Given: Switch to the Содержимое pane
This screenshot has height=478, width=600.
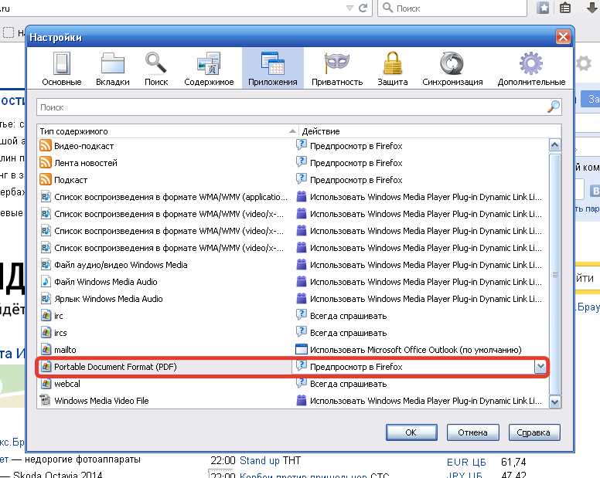Looking at the screenshot, I should tap(209, 69).
